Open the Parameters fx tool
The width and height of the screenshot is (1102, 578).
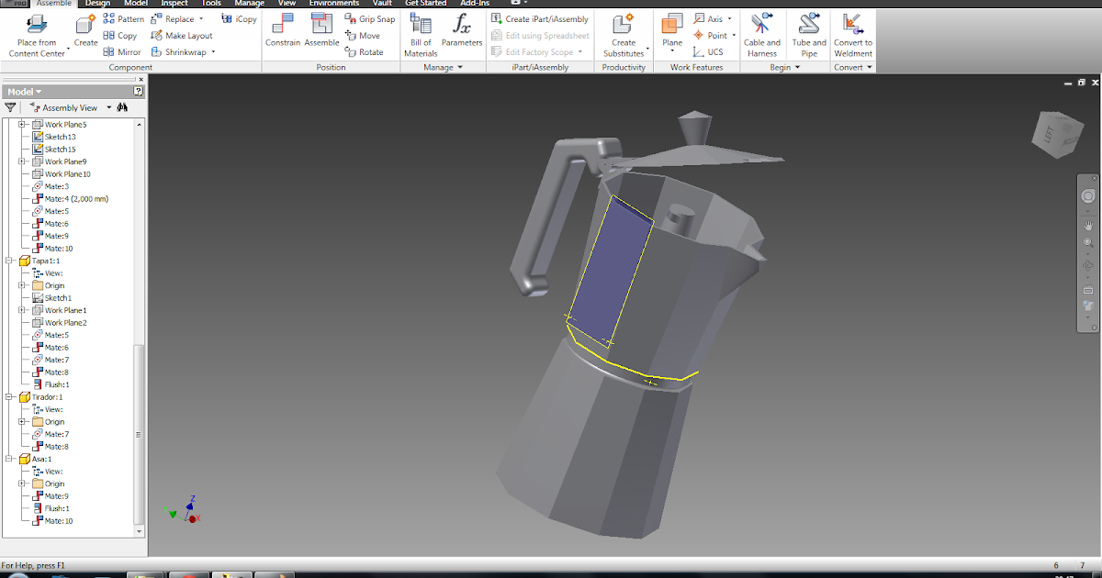461,26
